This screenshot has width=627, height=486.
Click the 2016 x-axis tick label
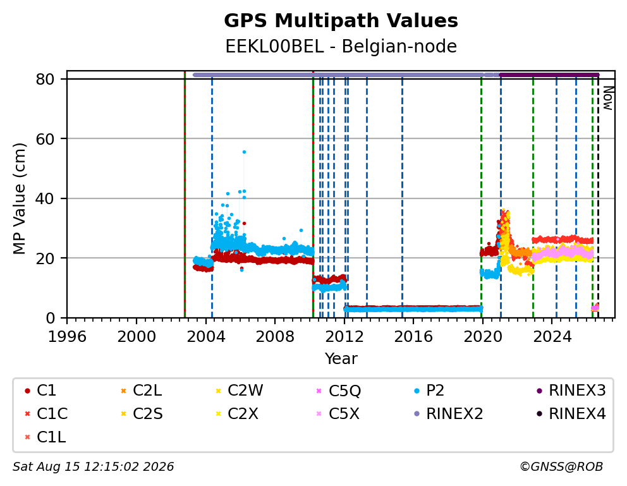413,337
